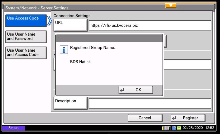This screenshot has width=220, height=134.
Task: Click the blue information icon in dialog
Action: pos(64,50)
